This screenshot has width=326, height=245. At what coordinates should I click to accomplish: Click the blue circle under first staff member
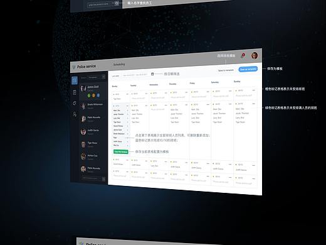coord(98,95)
